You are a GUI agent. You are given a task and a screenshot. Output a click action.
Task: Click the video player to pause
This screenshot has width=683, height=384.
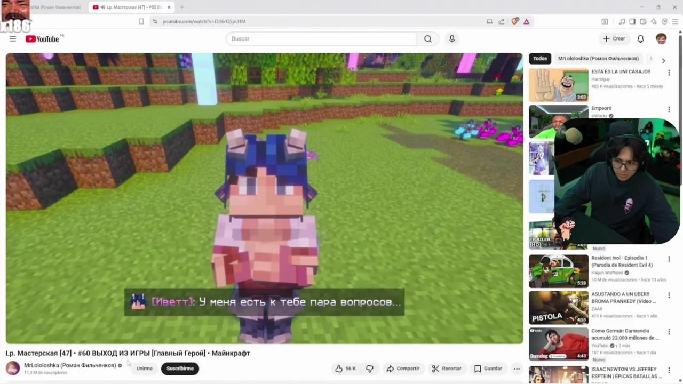pos(264,198)
